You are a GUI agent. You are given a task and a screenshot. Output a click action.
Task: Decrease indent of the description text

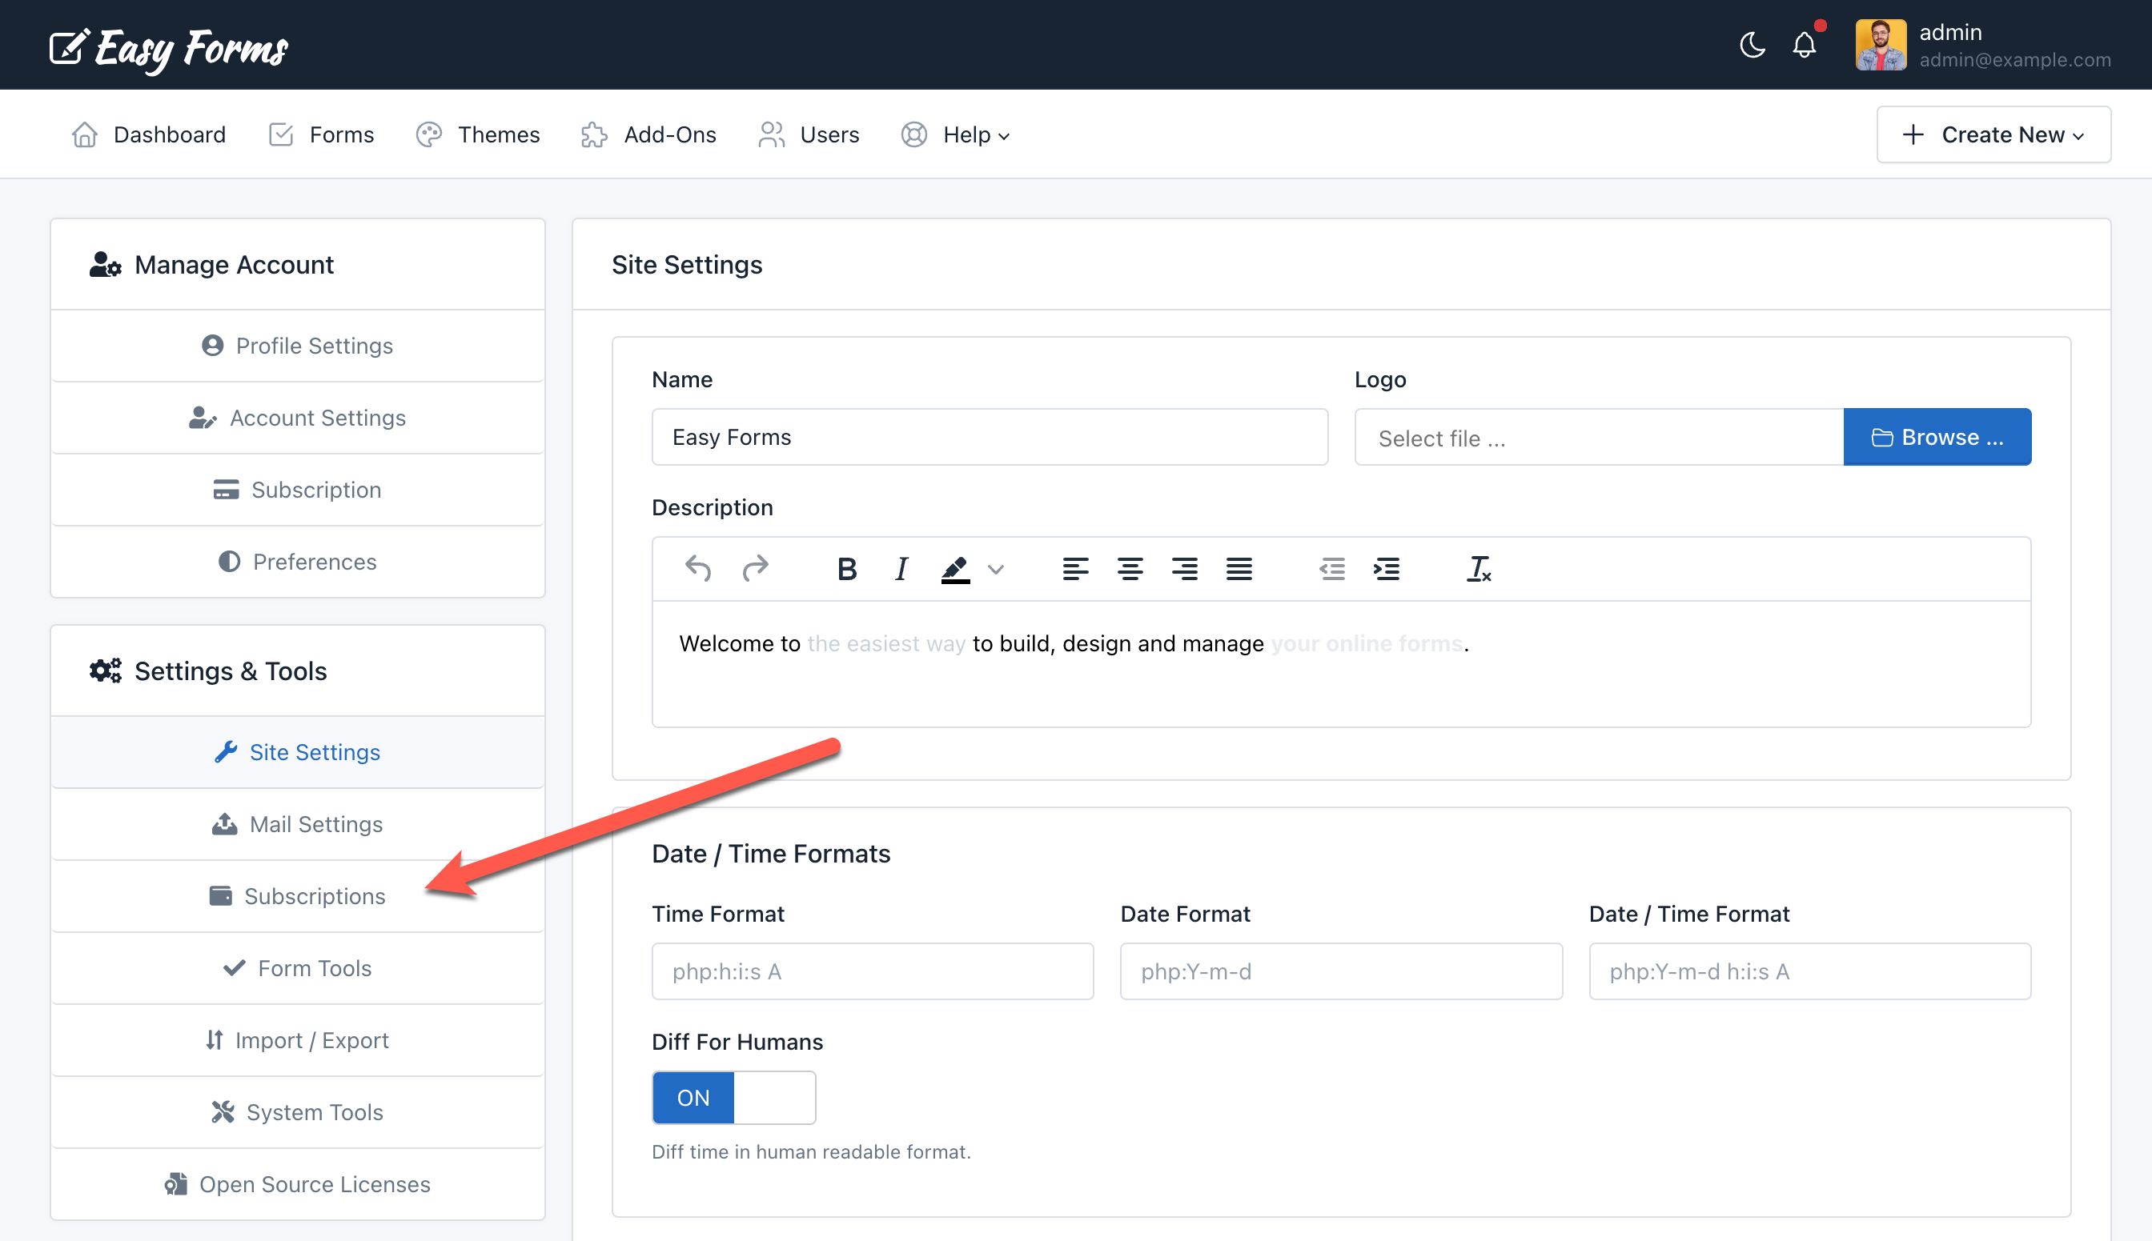point(1331,569)
